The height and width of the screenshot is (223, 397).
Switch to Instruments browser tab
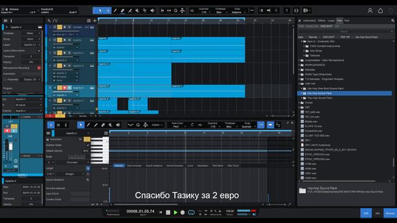pos(310,20)
